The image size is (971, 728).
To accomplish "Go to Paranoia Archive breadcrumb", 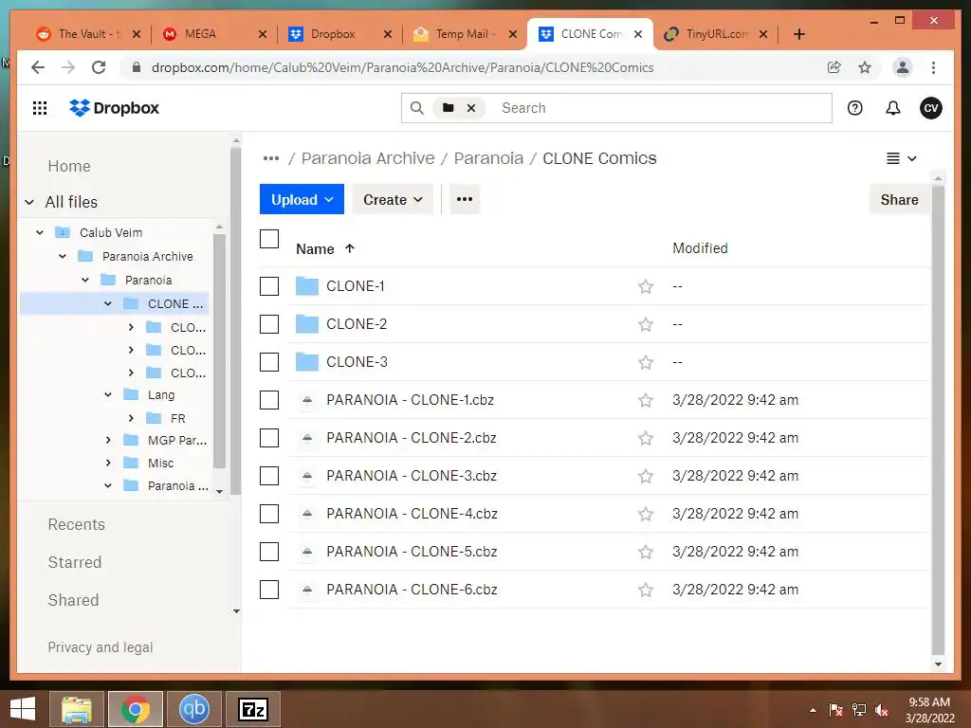I will point(368,158).
